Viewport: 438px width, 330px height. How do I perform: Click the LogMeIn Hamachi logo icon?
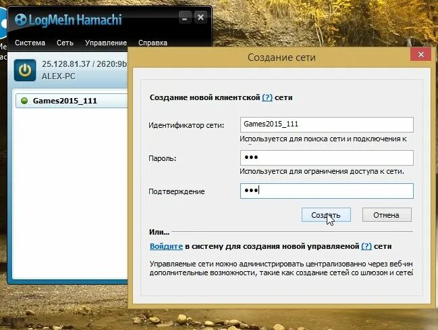coord(20,20)
